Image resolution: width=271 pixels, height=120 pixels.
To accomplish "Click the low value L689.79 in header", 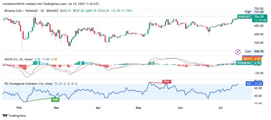I will [x=91, y=11].
